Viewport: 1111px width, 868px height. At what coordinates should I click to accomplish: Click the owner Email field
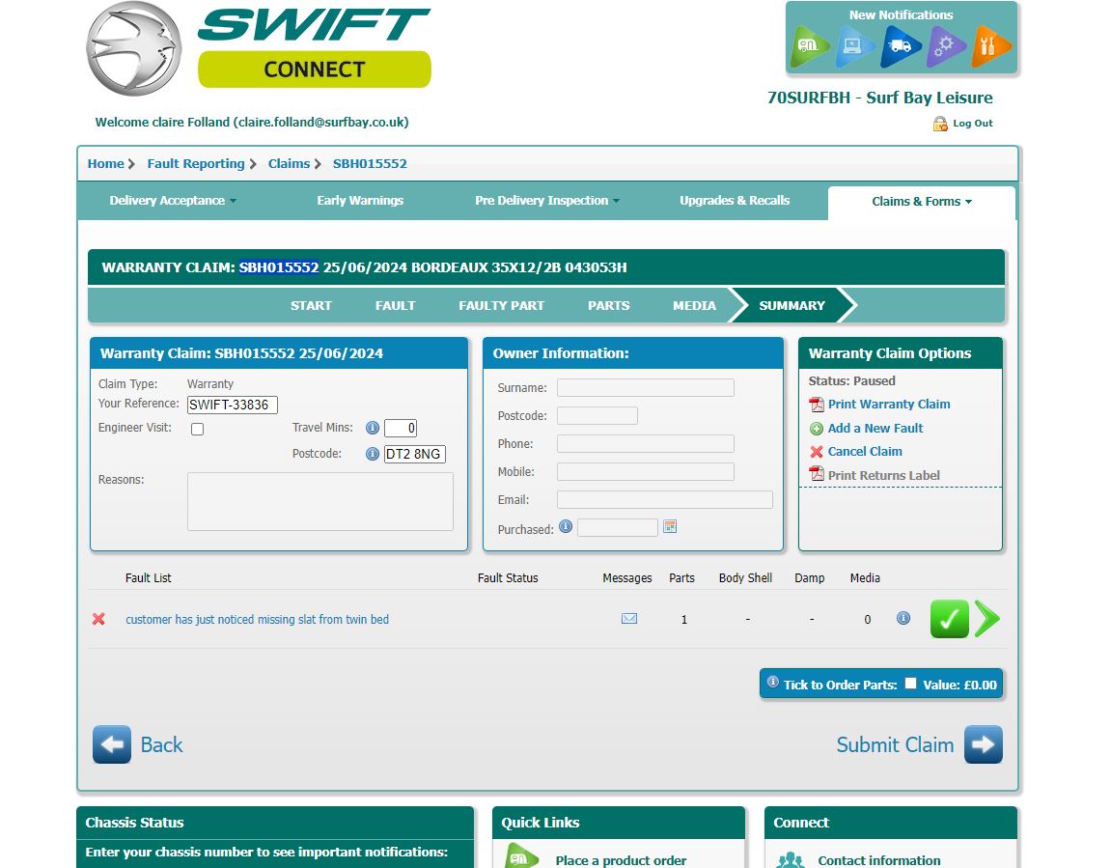coord(665,499)
